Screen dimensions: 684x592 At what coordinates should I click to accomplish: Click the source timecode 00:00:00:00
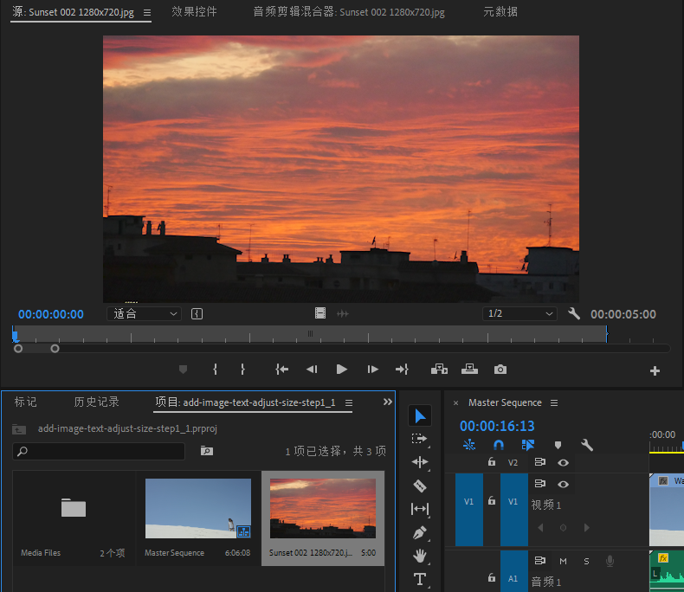[x=51, y=314]
